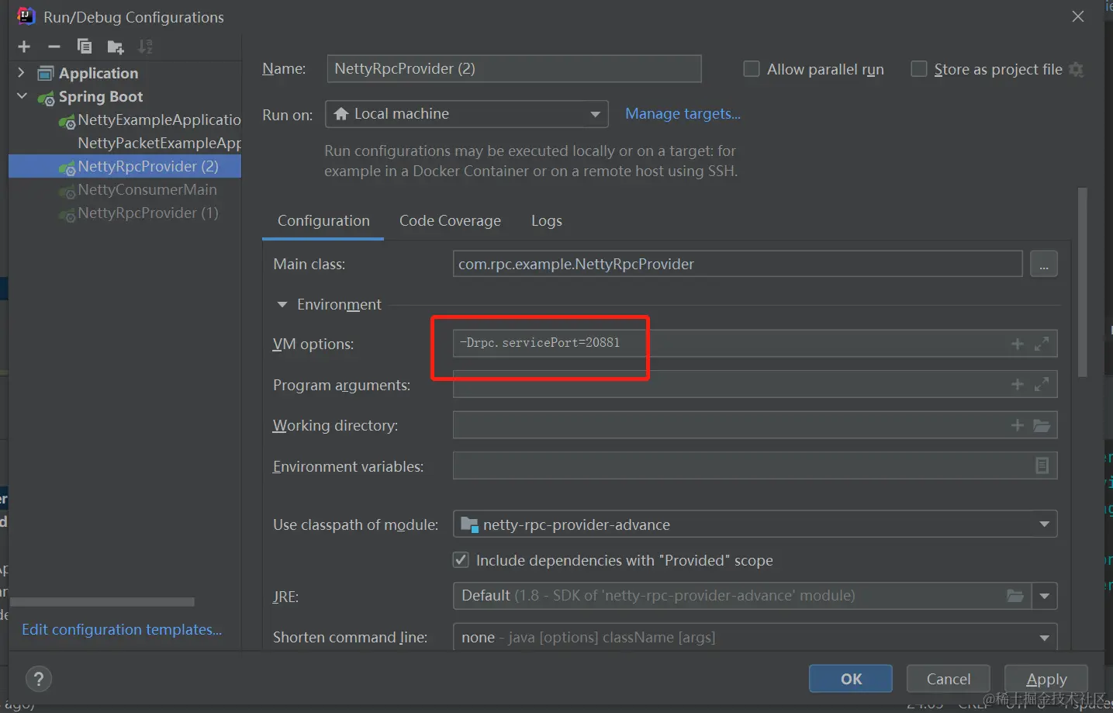Click the Cancel button
The image size is (1113, 713).
coord(949,679)
